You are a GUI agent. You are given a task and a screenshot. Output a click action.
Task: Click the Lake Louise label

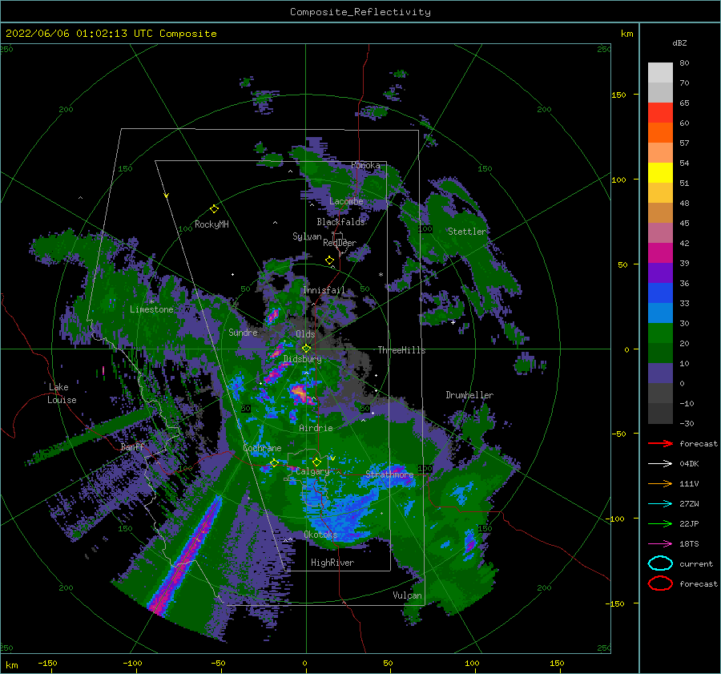point(62,394)
